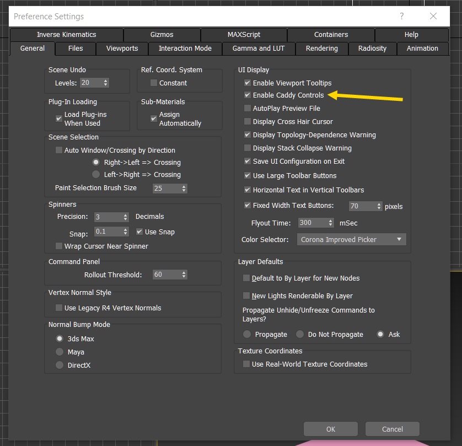Enable New Lights Renderable By Layer
The image size is (462, 446).
click(x=246, y=295)
